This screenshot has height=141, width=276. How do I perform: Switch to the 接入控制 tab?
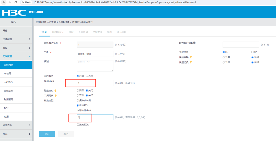tap(121, 32)
